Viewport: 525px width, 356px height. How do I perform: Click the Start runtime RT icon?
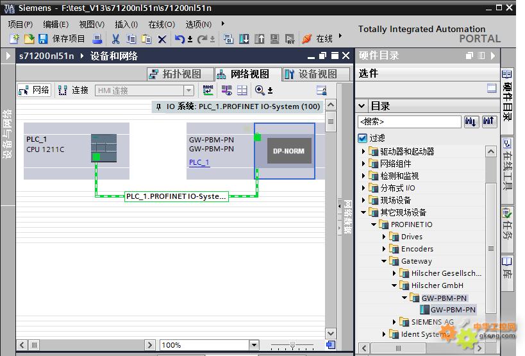coord(290,39)
